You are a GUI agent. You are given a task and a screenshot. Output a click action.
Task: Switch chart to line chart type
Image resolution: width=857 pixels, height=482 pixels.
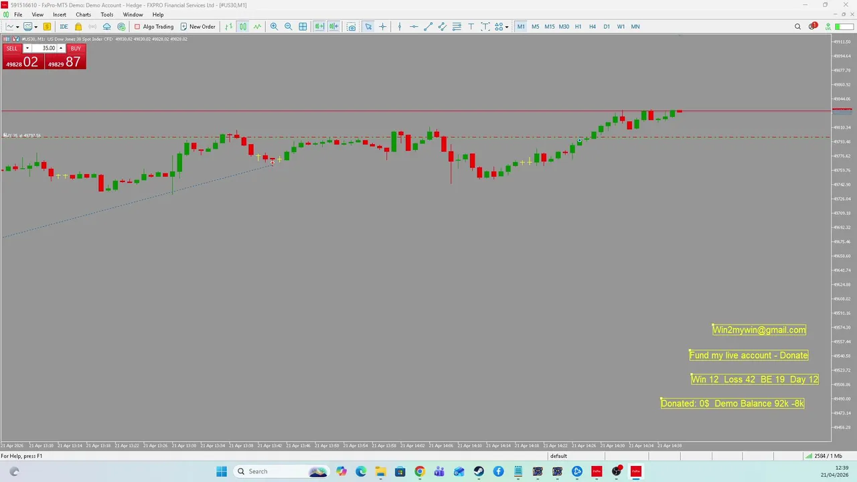257,27
